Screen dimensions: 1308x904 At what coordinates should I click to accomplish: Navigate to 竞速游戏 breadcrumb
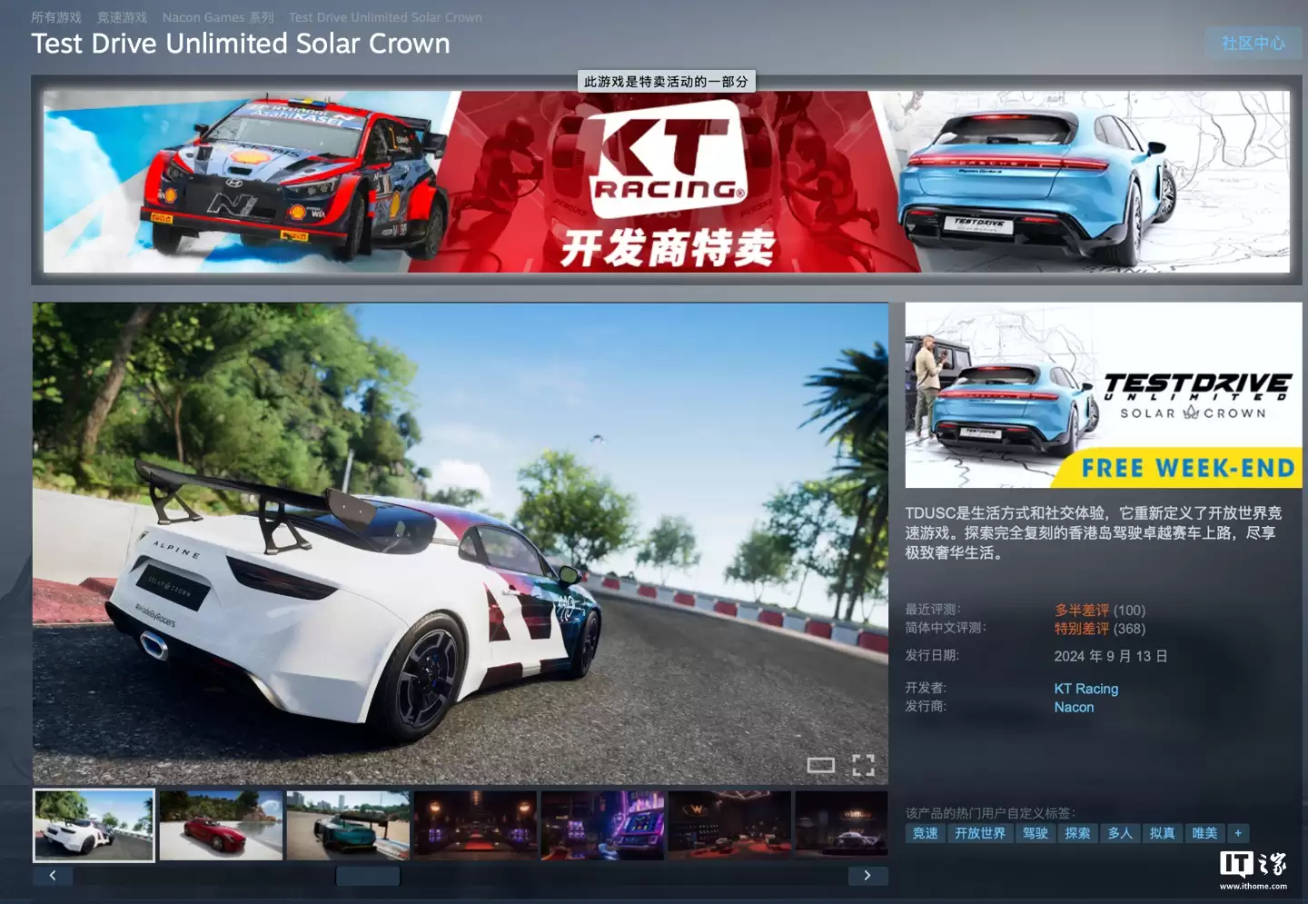123,16
